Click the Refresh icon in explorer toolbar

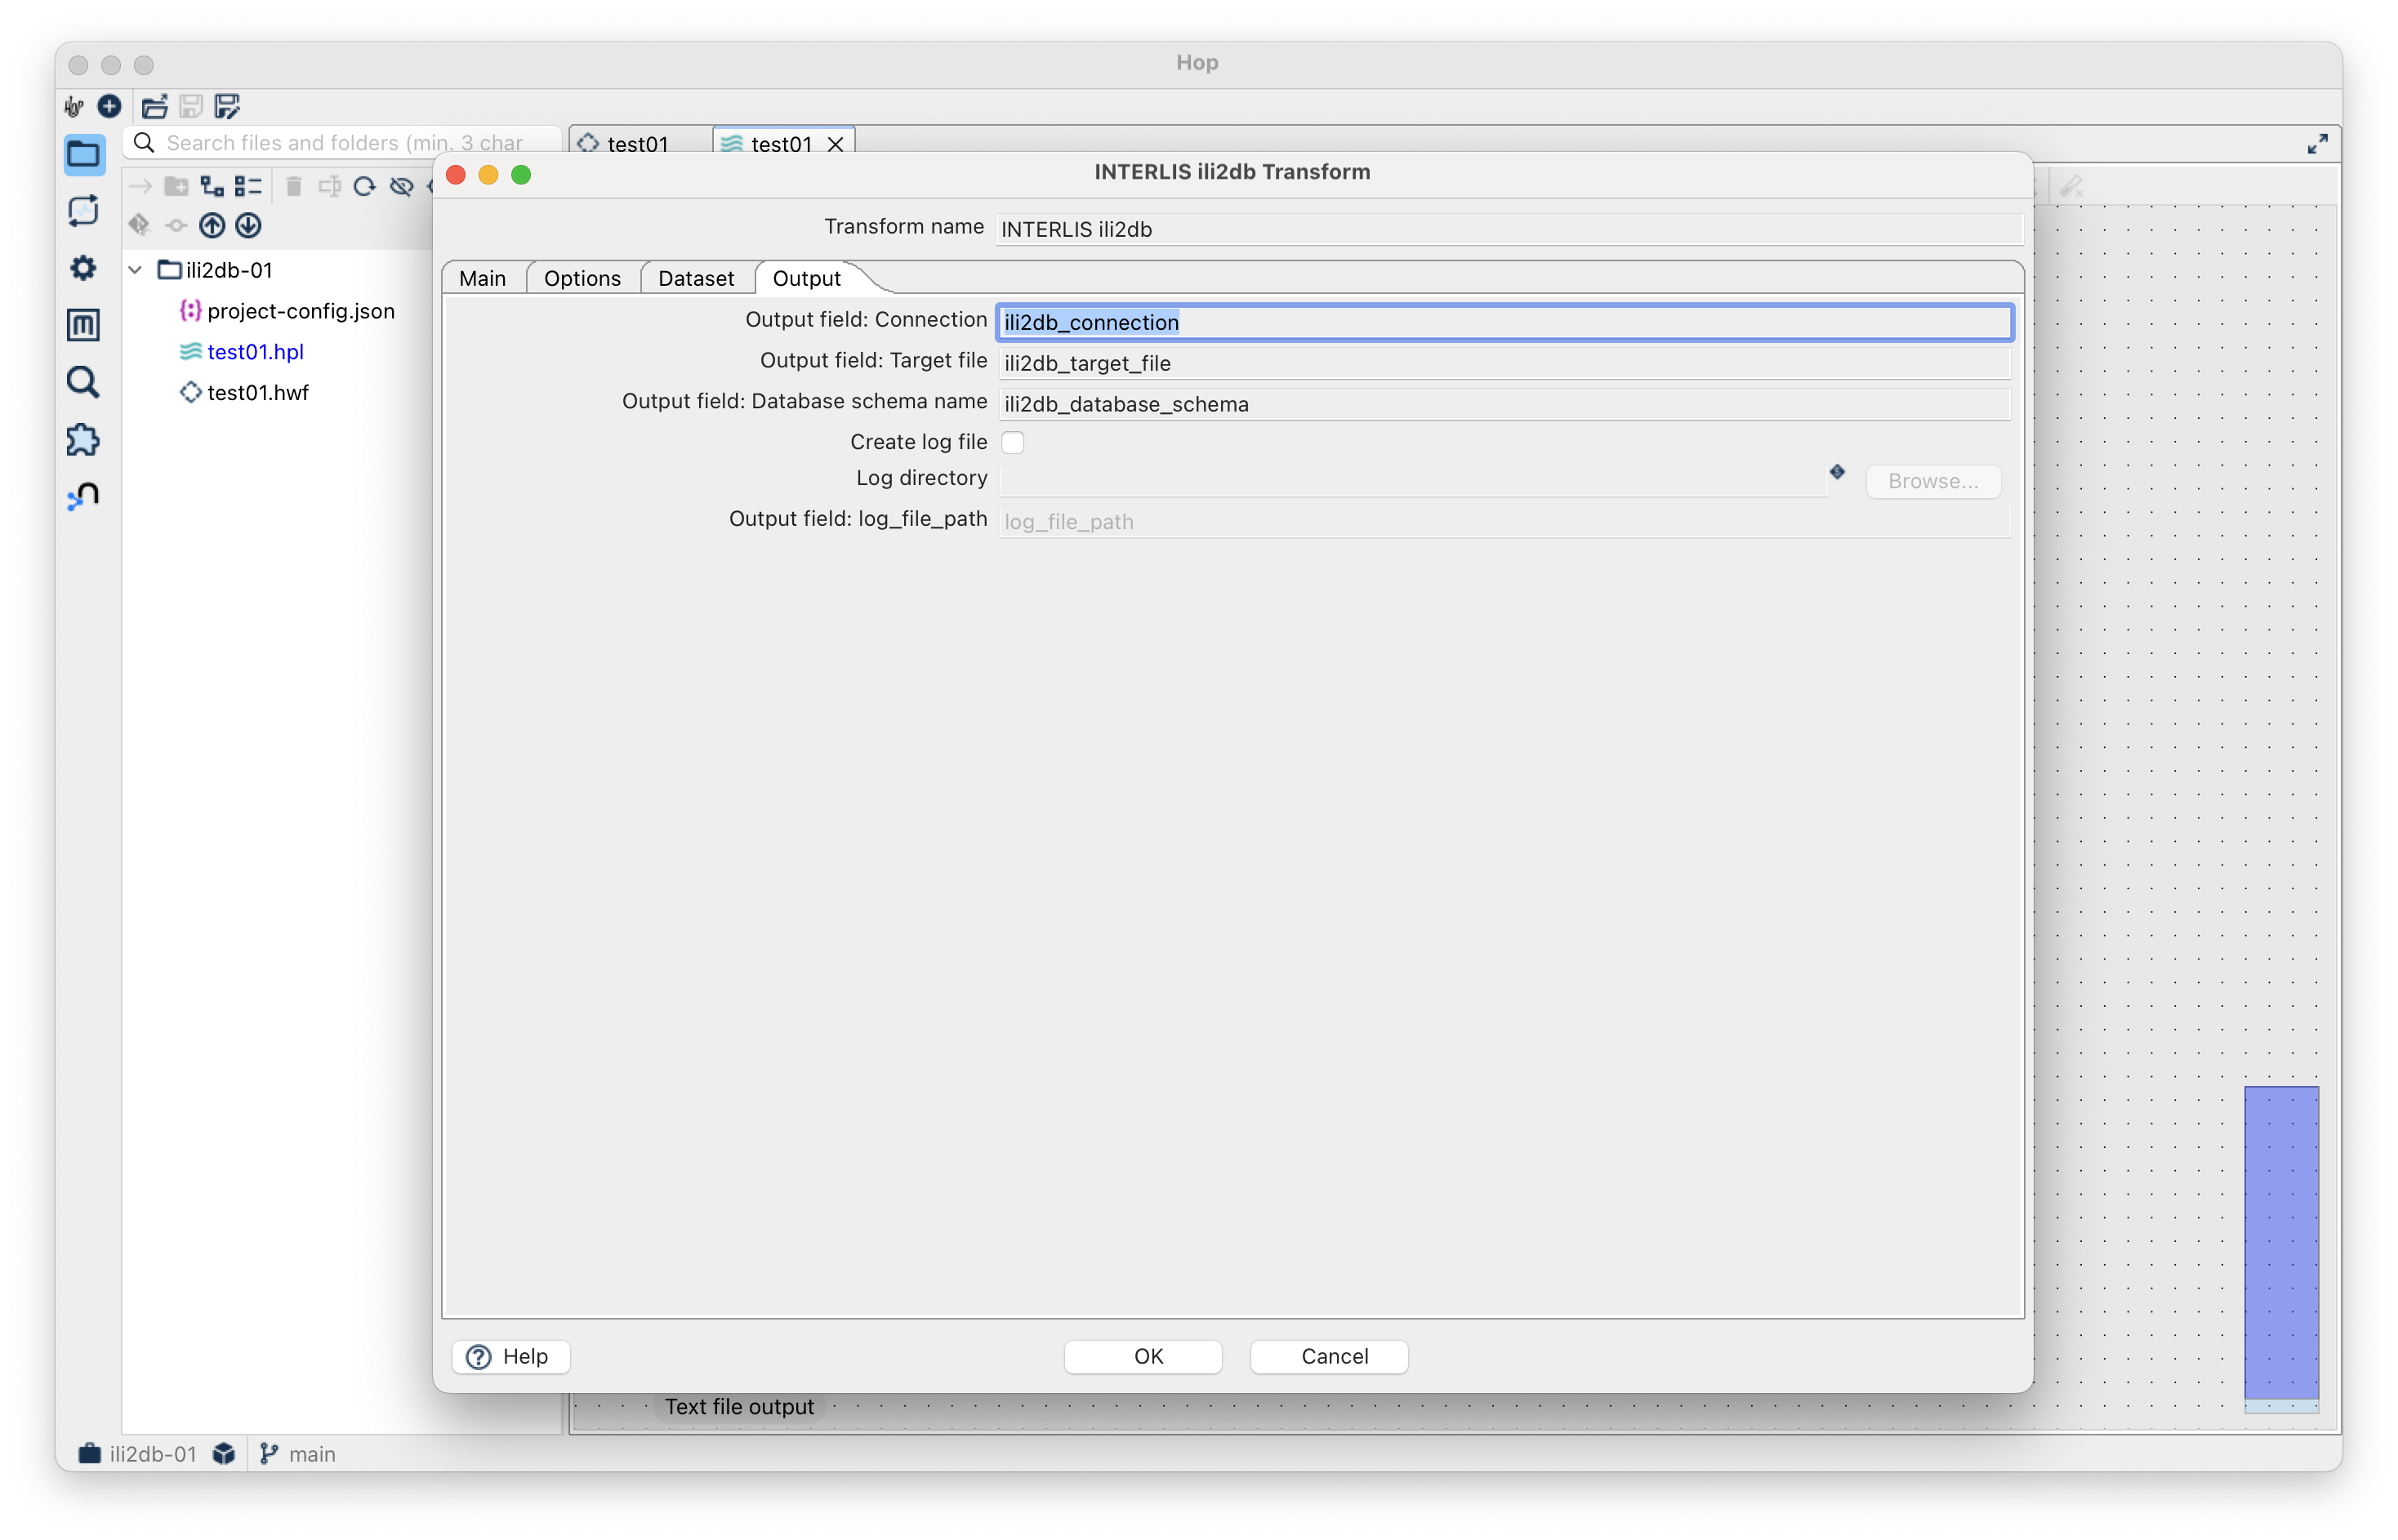pos(365,186)
